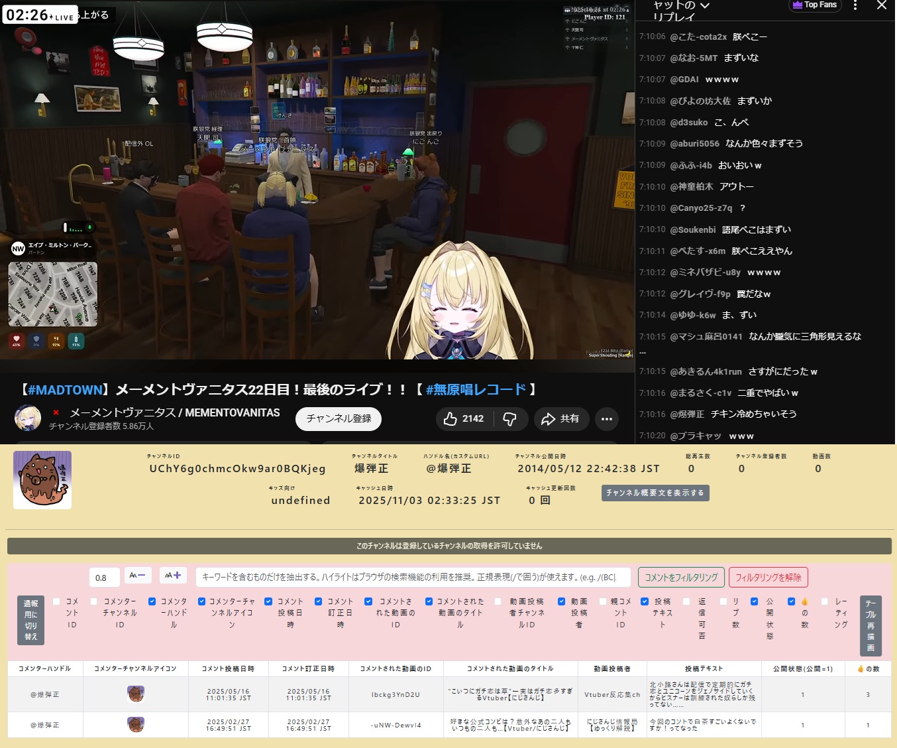This screenshot has height=748, width=897.
Task: Sort by the コメント投稿日時 column header
Action: (x=228, y=668)
